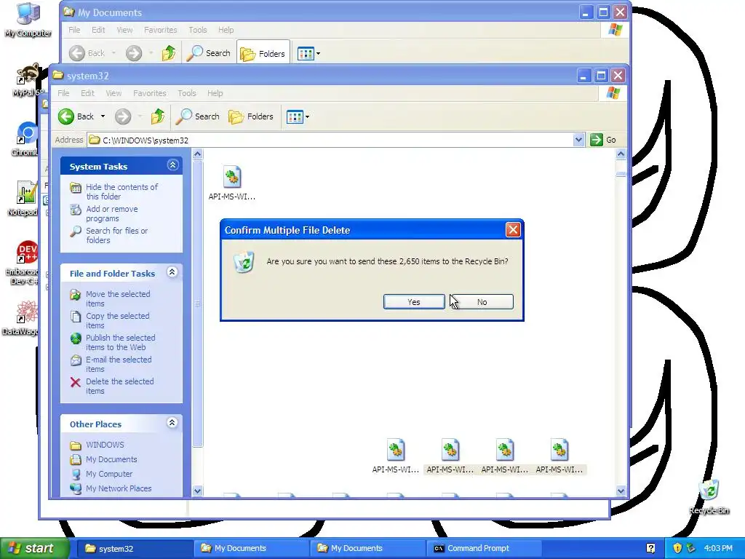Viewport: 745px width, 559px height.
Task: Go up one level in My Documents window
Action: click(x=169, y=53)
